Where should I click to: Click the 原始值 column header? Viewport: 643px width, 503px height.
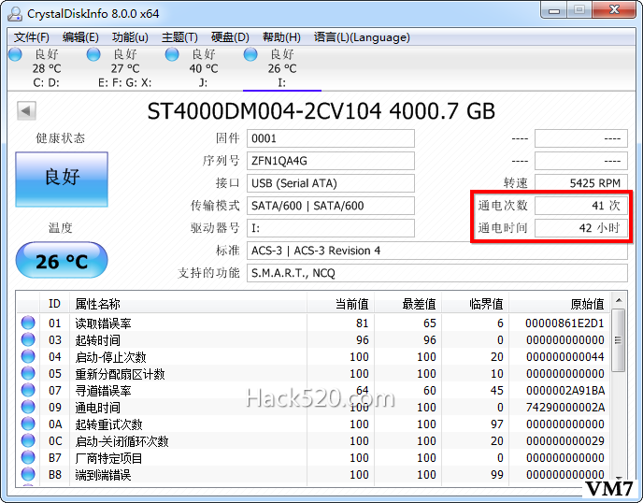coord(560,304)
